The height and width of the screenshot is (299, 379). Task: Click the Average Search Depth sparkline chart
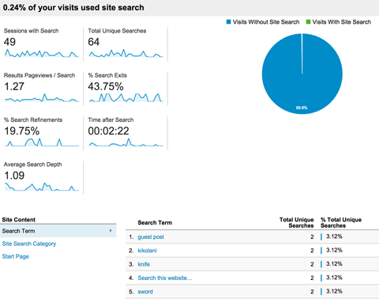point(42,187)
